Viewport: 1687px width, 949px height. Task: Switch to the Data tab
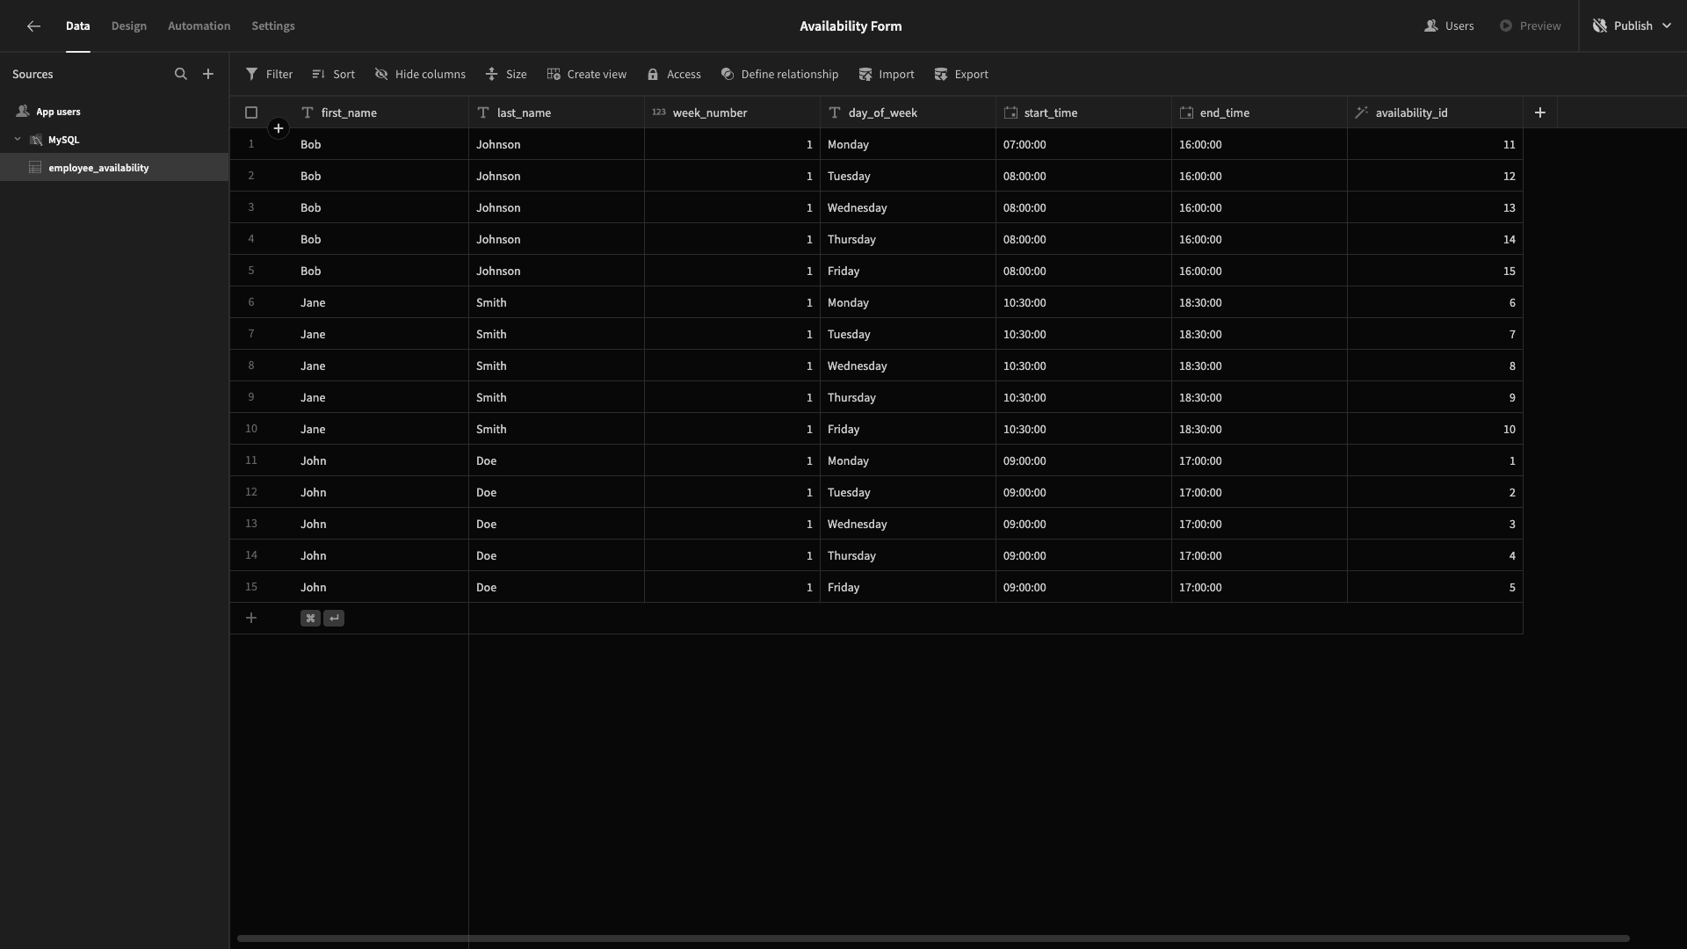[77, 26]
